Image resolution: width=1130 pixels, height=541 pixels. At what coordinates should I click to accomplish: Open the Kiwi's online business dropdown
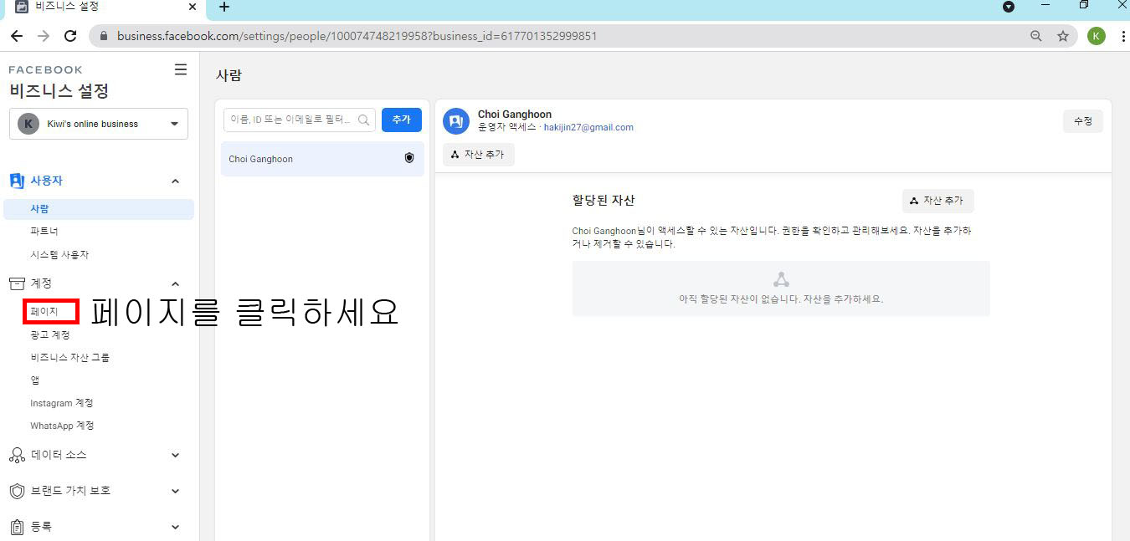[x=99, y=124]
